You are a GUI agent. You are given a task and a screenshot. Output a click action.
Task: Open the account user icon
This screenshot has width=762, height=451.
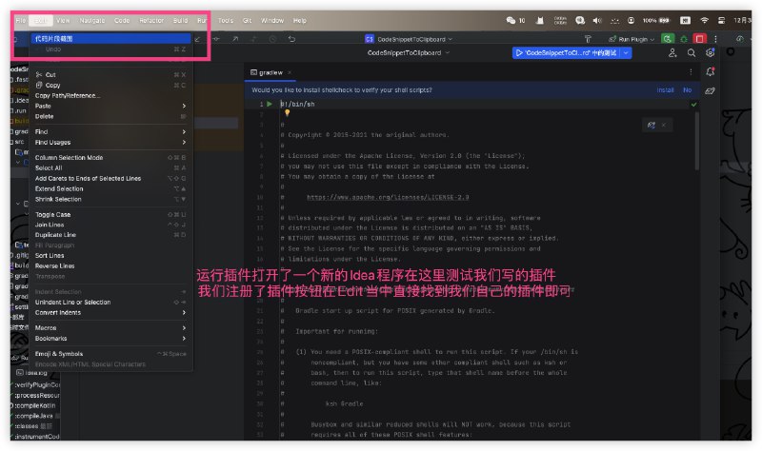click(x=673, y=53)
